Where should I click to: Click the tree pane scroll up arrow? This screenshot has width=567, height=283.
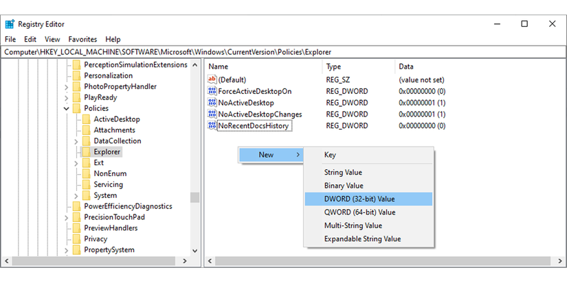(x=195, y=65)
